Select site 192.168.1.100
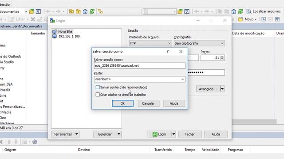 [x=66, y=36]
